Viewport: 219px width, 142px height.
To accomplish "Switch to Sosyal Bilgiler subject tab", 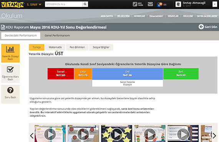I will (x=101, y=47).
